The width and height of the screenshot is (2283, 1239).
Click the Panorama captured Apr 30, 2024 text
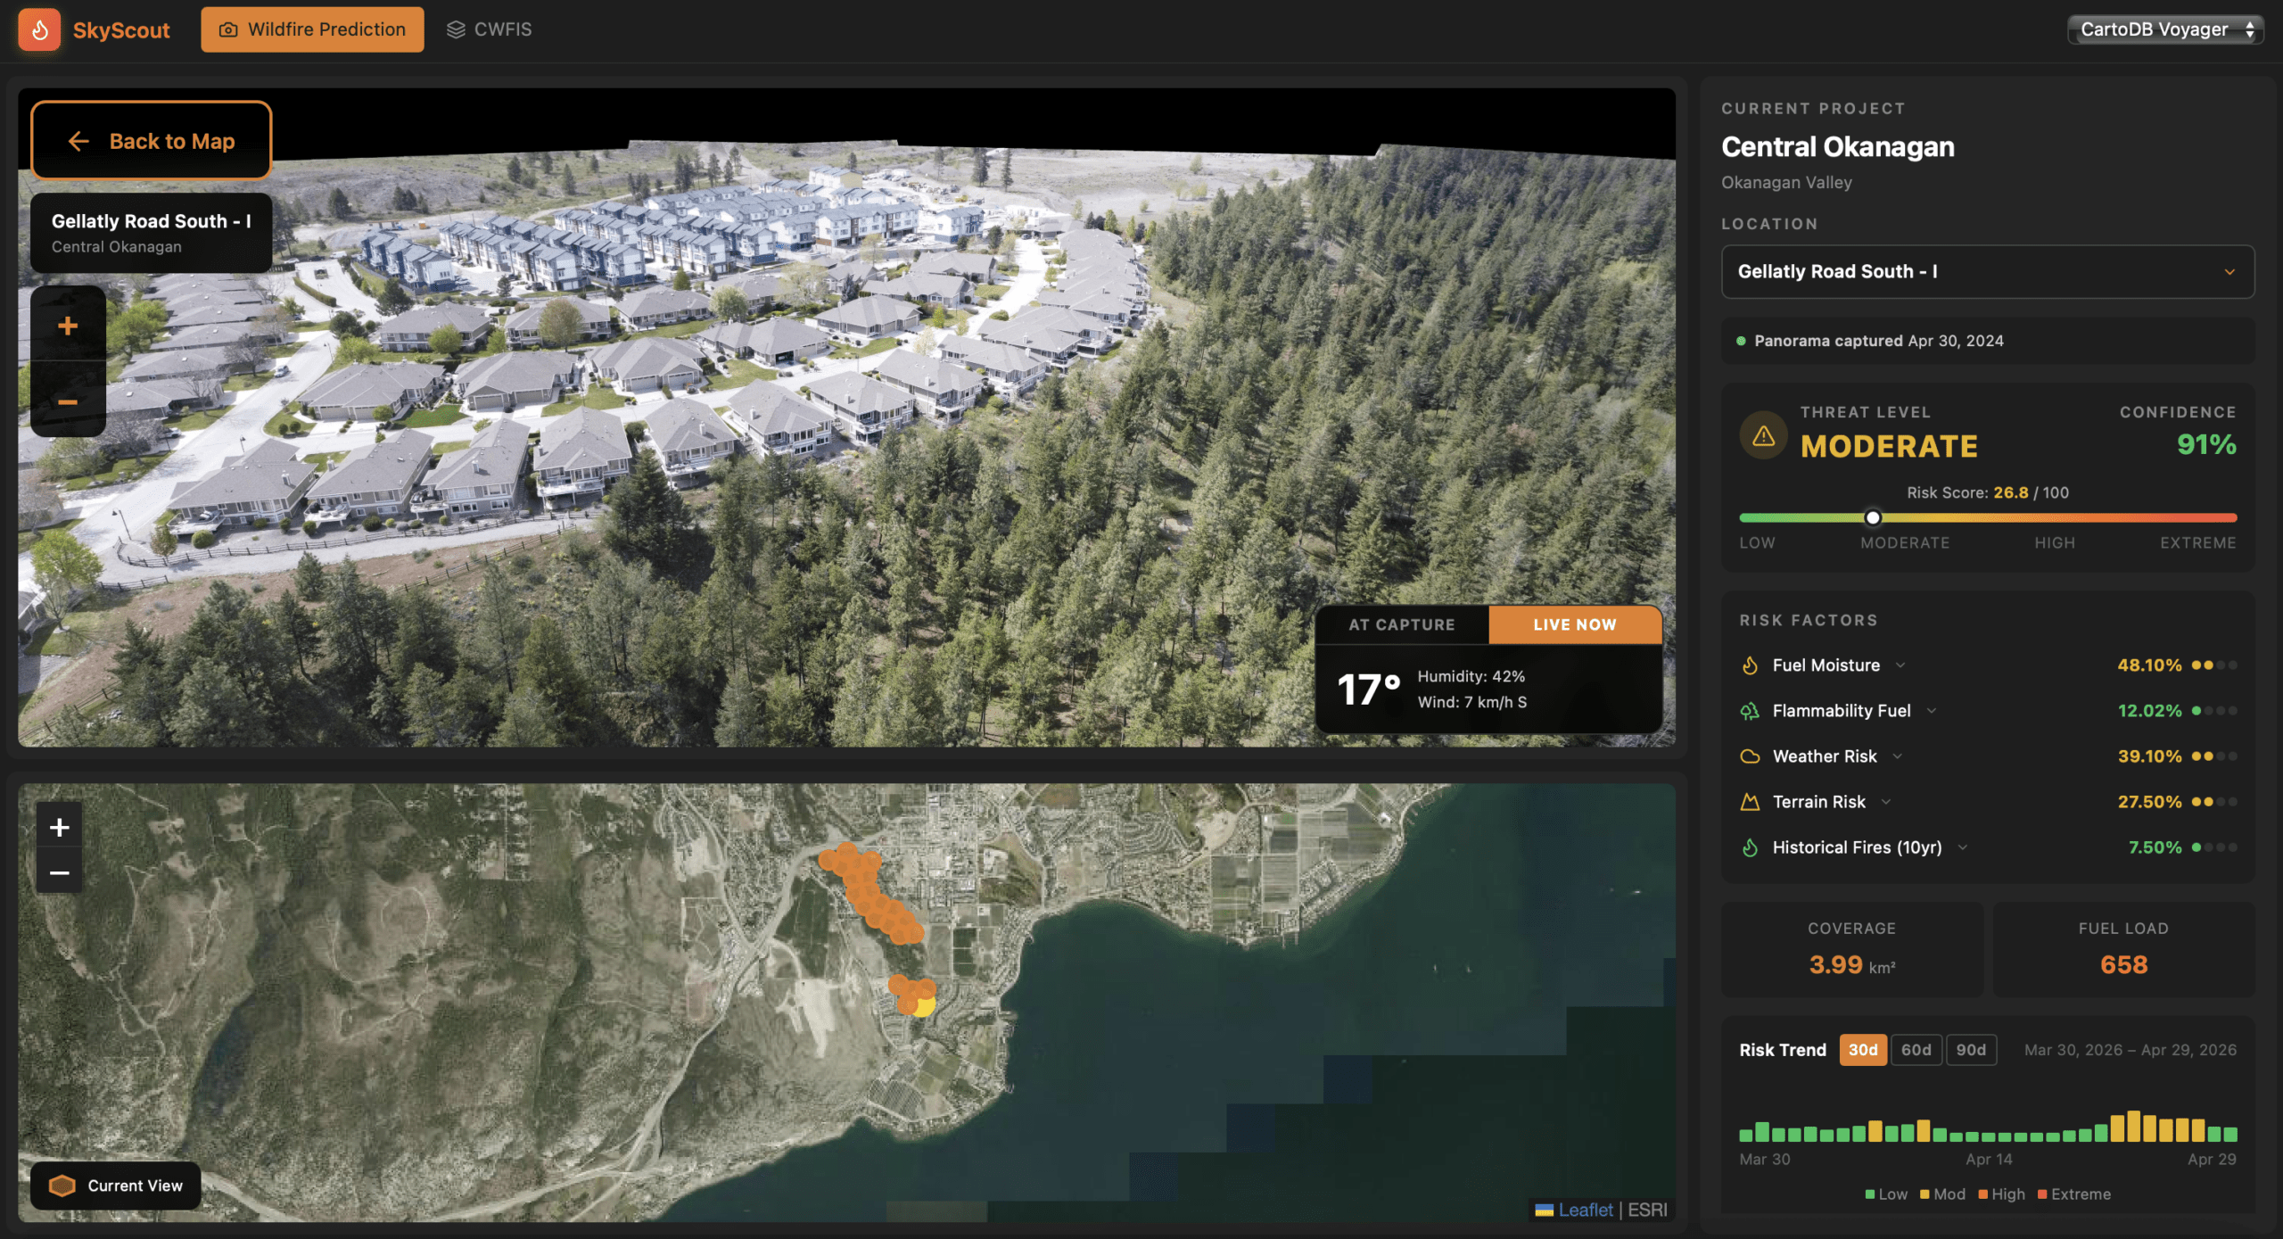[1878, 341]
